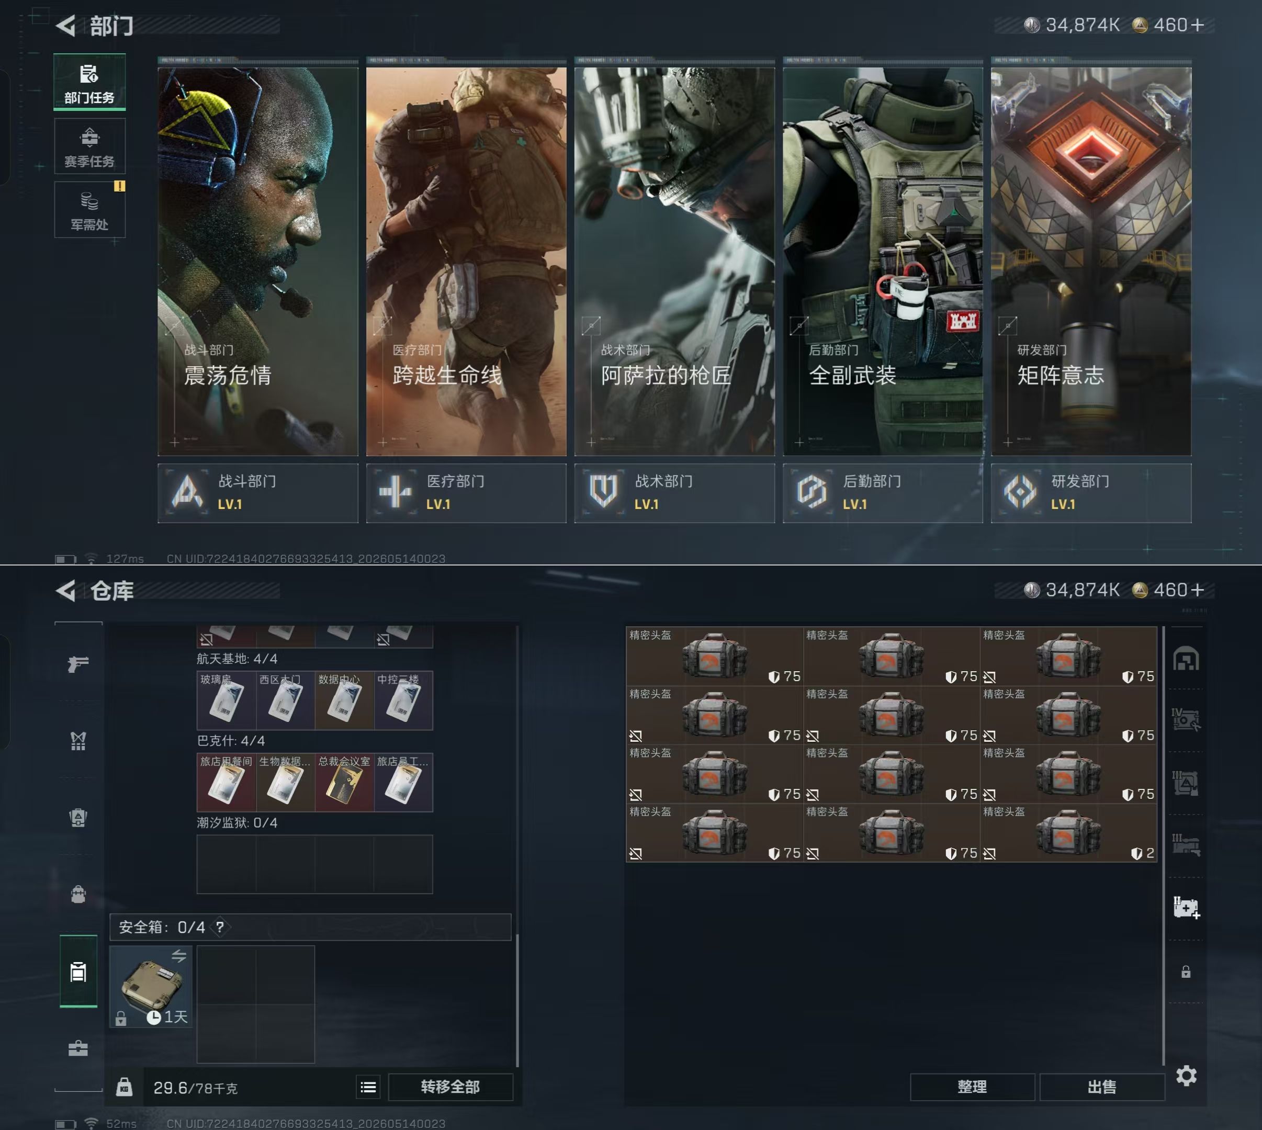Select the 中控三楼 key card
1262x1130 pixels.
click(x=403, y=700)
